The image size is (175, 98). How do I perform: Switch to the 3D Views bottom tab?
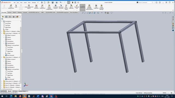(x=15, y=91)
